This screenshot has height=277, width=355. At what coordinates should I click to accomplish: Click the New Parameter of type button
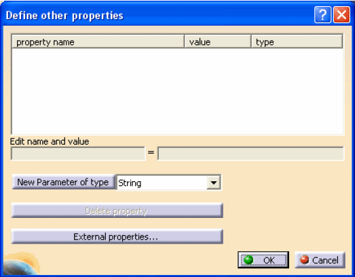click(x=64, y=182)
